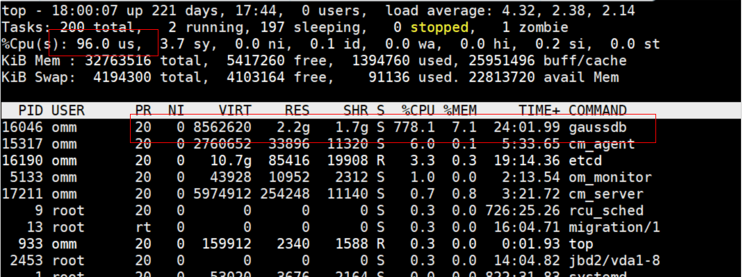Click the gaussdb command name
Screen dimensions: 743x277
tap(598, 128)
